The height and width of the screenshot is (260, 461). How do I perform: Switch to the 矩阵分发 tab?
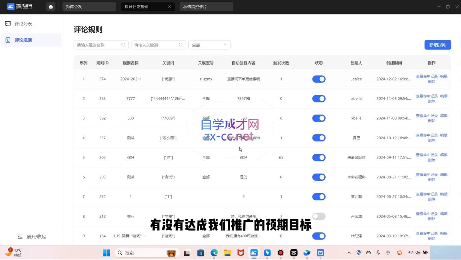89,7
